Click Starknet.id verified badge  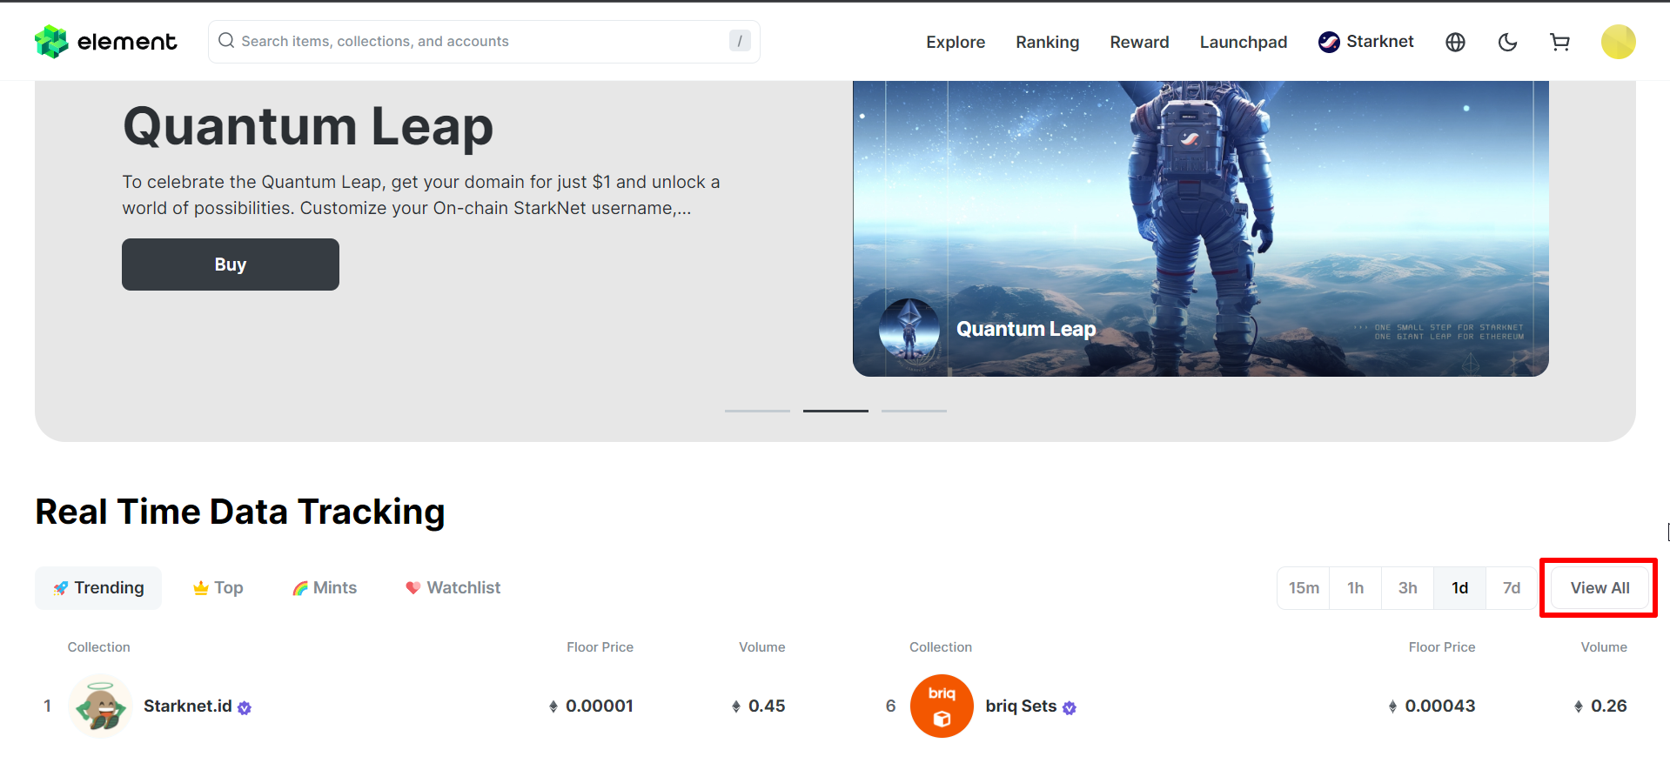(x=245, y=708)
